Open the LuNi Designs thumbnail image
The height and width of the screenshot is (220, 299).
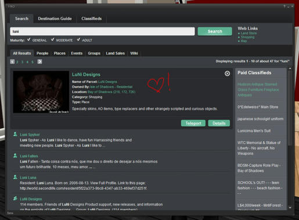point(41,92)
